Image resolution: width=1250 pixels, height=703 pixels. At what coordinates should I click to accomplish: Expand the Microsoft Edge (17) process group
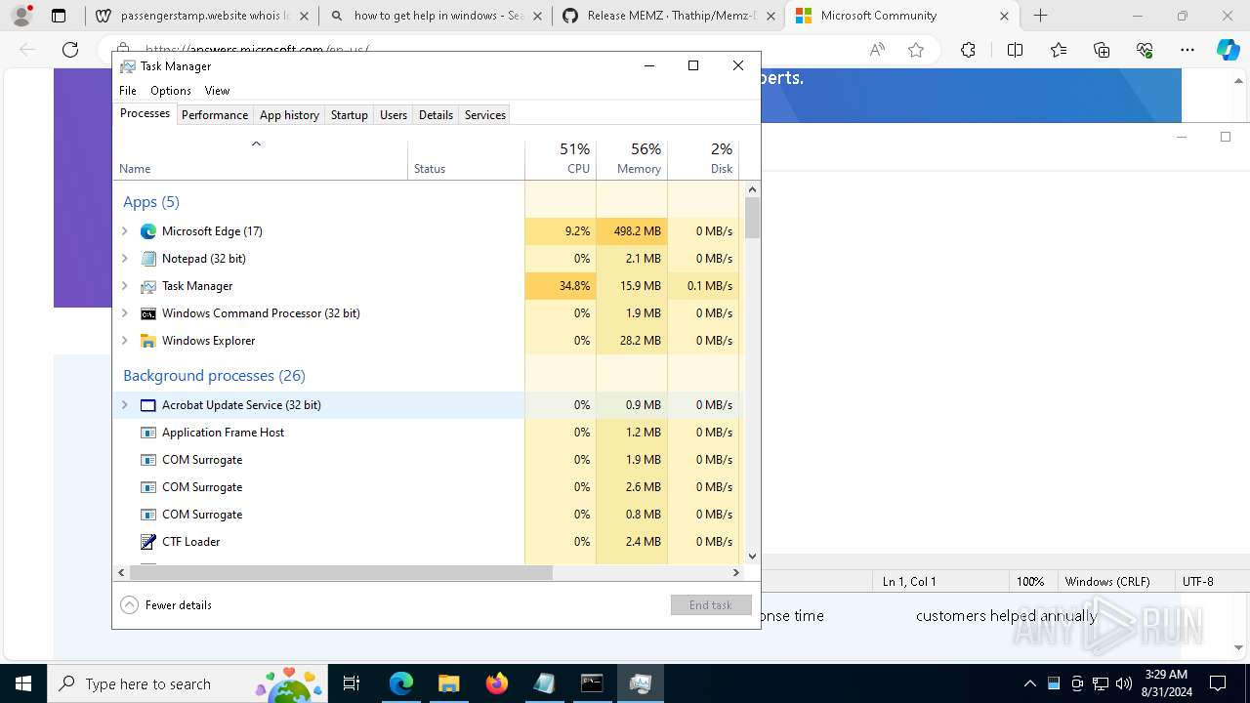click(x=125, y=231)
